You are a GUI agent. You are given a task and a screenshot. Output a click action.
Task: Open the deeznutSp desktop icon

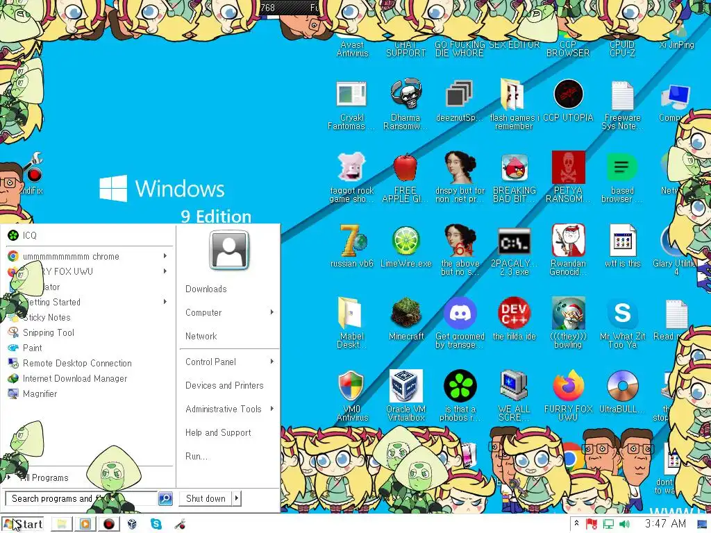tap(459, 94)
